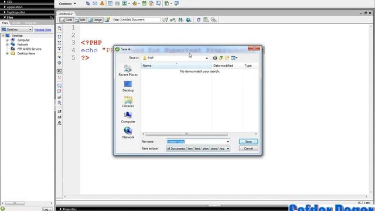Go to Computer in the Save As sidebar
Image resolution: width=375 pixels, height=211 pixels.
point(128,117)
